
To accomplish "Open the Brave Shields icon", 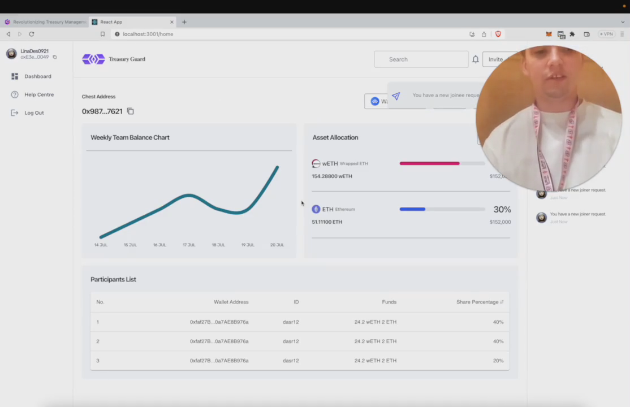I will pyautogui.click(x=498, y=34).
